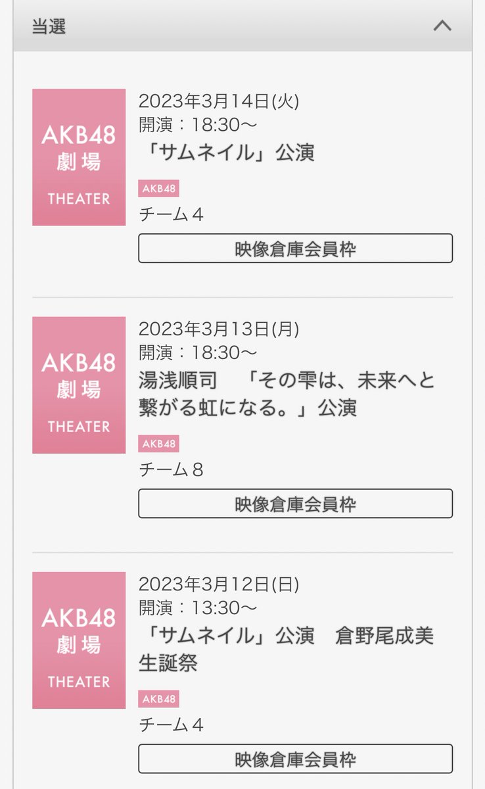This screenshot has width=485, height=789.
Task: Click date 2023年3月13日(月)
Action: pyautogui.click(x=219, y=329)
